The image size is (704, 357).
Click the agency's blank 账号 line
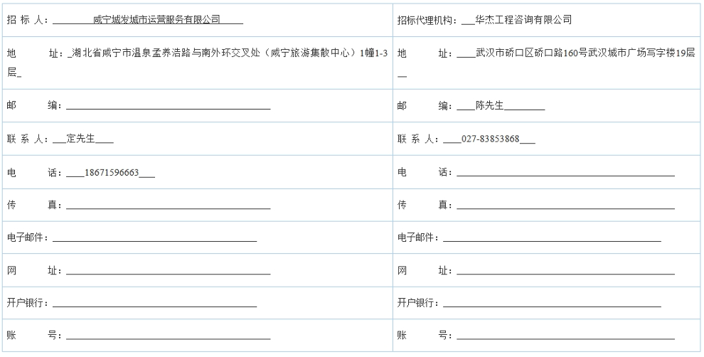tap(565, 336)
